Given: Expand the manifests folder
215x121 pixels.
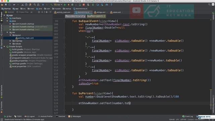Looking at the screenshot, I should click(7, 18).
